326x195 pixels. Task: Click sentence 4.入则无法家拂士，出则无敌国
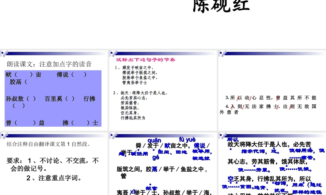(x=271, y=106)
